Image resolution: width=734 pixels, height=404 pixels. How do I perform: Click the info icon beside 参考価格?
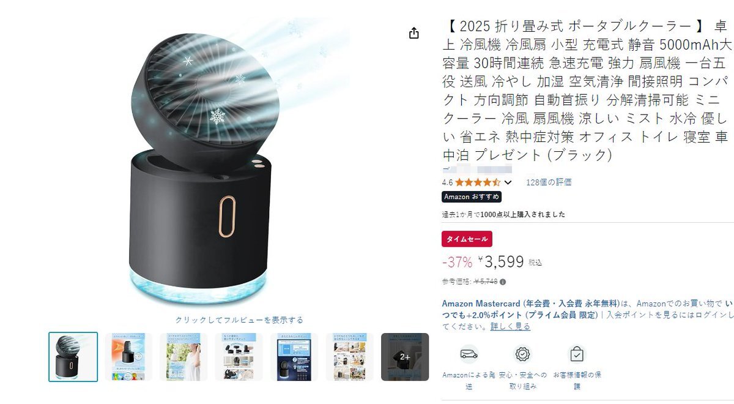click(x=503, y=282)
